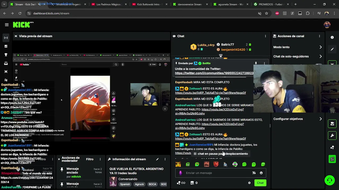
Task: Click the translate icon in chat input
Action: pos(254,173)
